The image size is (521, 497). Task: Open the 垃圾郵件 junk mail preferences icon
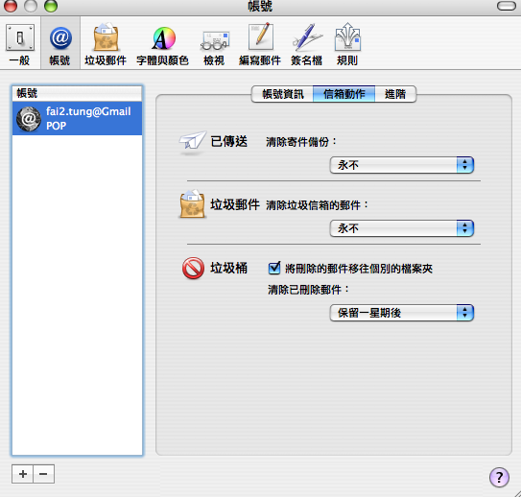tap(106, 44)
